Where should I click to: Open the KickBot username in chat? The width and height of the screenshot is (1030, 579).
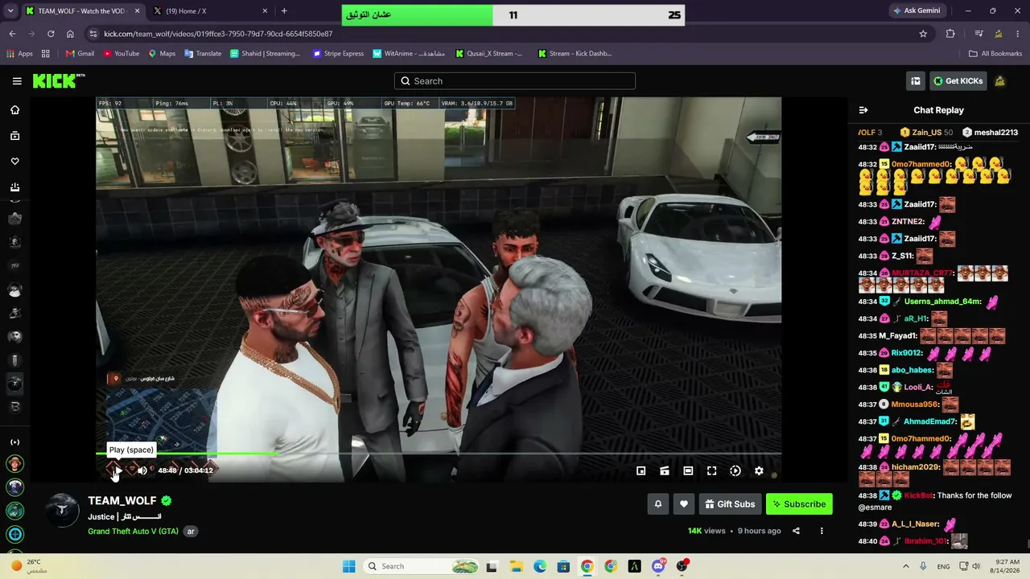919,496
